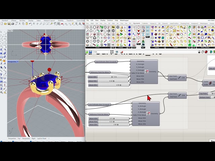Click the heart curve icon in Curves panel
Image resolution: width=215 pixels, height=161 pixels.
[x=95, y=41]
